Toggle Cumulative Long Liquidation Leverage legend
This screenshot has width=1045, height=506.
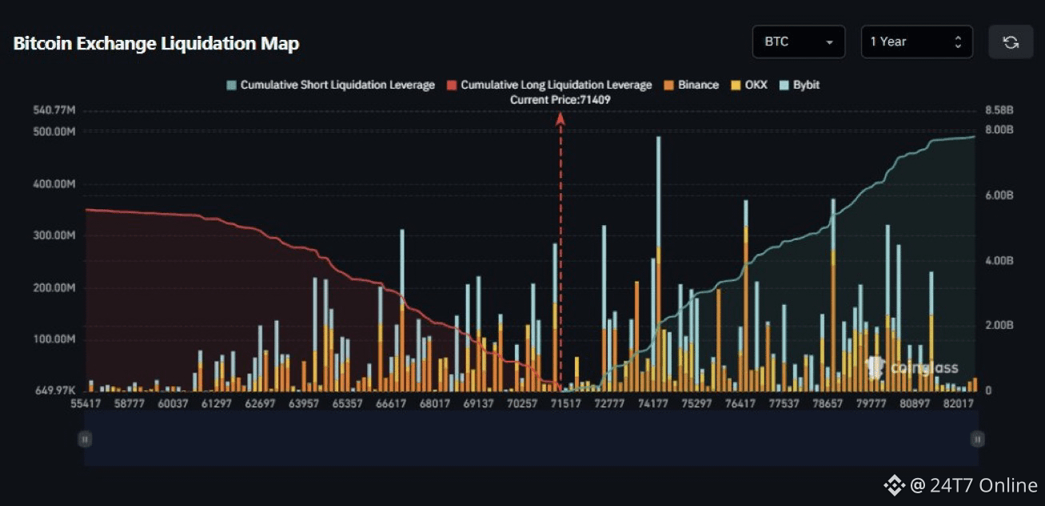(x=549, y=85)
